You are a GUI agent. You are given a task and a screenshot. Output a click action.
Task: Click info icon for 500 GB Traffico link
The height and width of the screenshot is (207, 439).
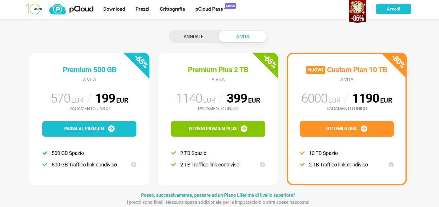tap(134, 165)
